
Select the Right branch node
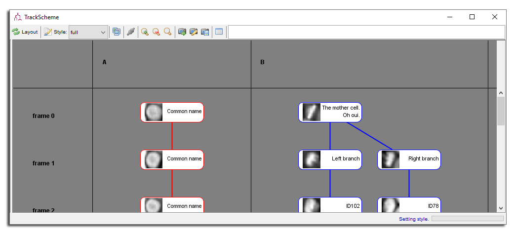pos(409,159)
